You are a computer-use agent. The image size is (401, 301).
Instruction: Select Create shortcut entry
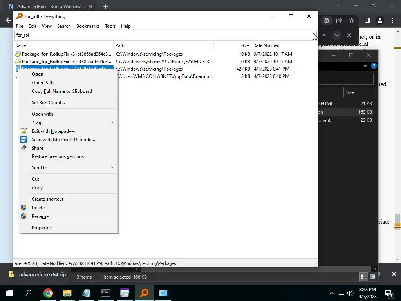pyautogui.click(x=68, y=199)
